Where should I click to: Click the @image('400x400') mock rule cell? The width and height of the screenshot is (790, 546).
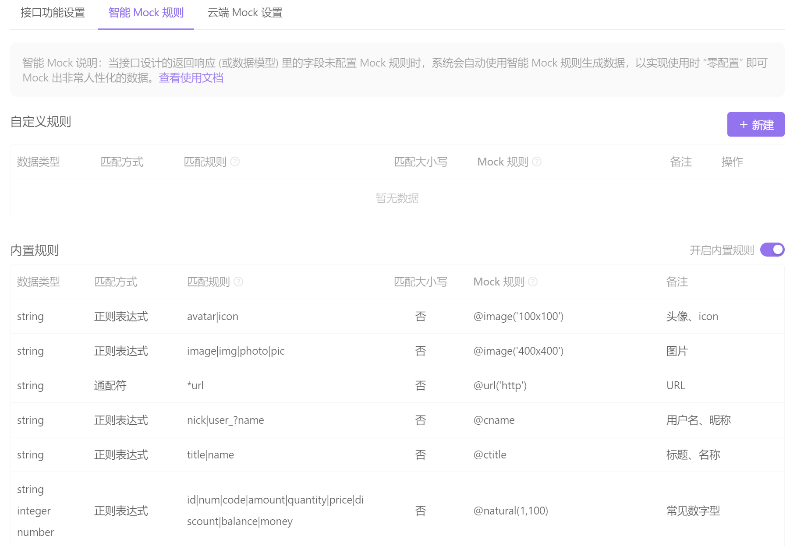tap(519, 351)
